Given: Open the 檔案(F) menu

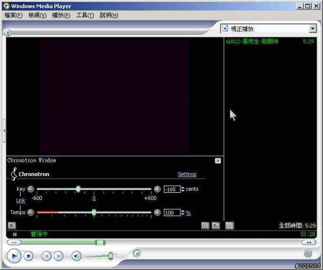Looking at the screenshot, I should tap(14, 15).
